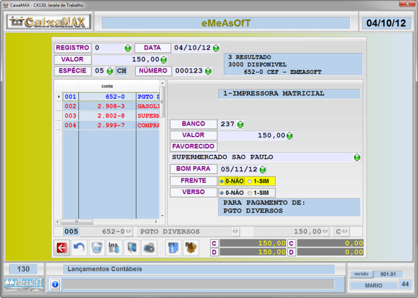Click the printer icon in bottom toolbar
Viewport: 418px width, 298px height.
148,247
